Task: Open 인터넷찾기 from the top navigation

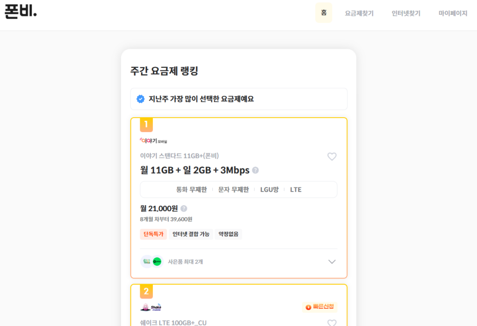Action: (406, 13)
